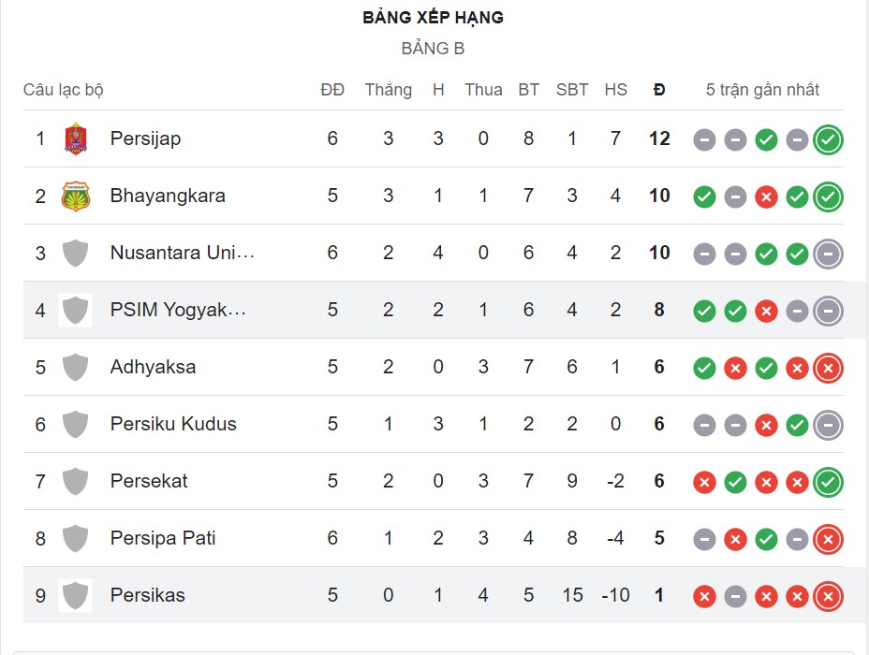Viewport: 869px width, 655px height.
Task: Click the Persijap club crest
Action: coord(74,138)
